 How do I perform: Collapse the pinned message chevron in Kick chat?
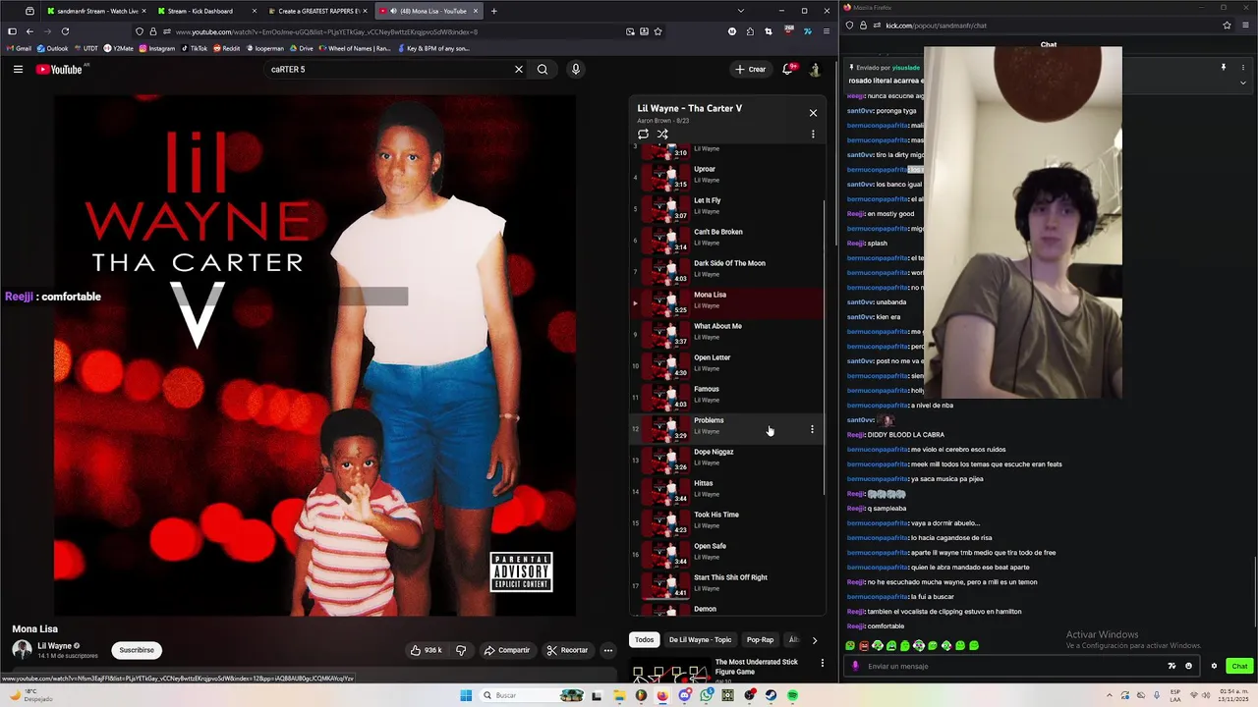(1242, 82)
